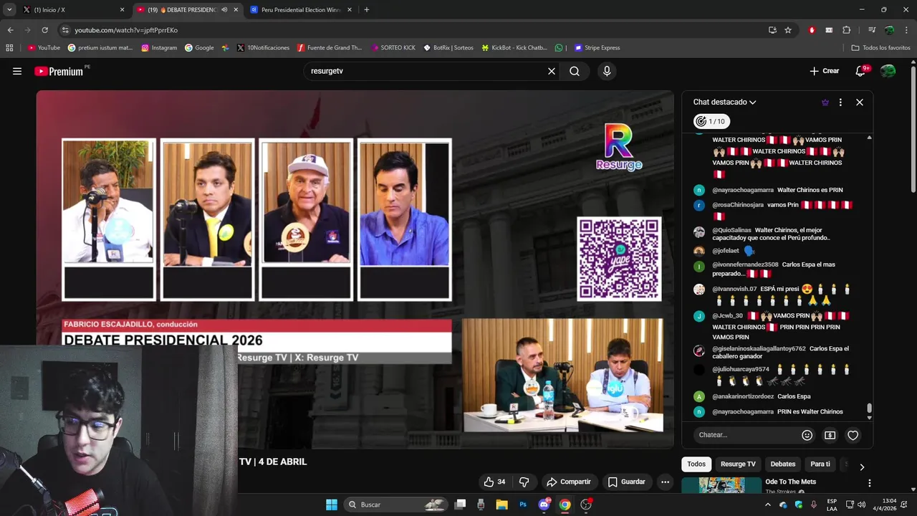Close the live chat panel
This screenshot has height=516, width=917.
[x=860, y=102]
